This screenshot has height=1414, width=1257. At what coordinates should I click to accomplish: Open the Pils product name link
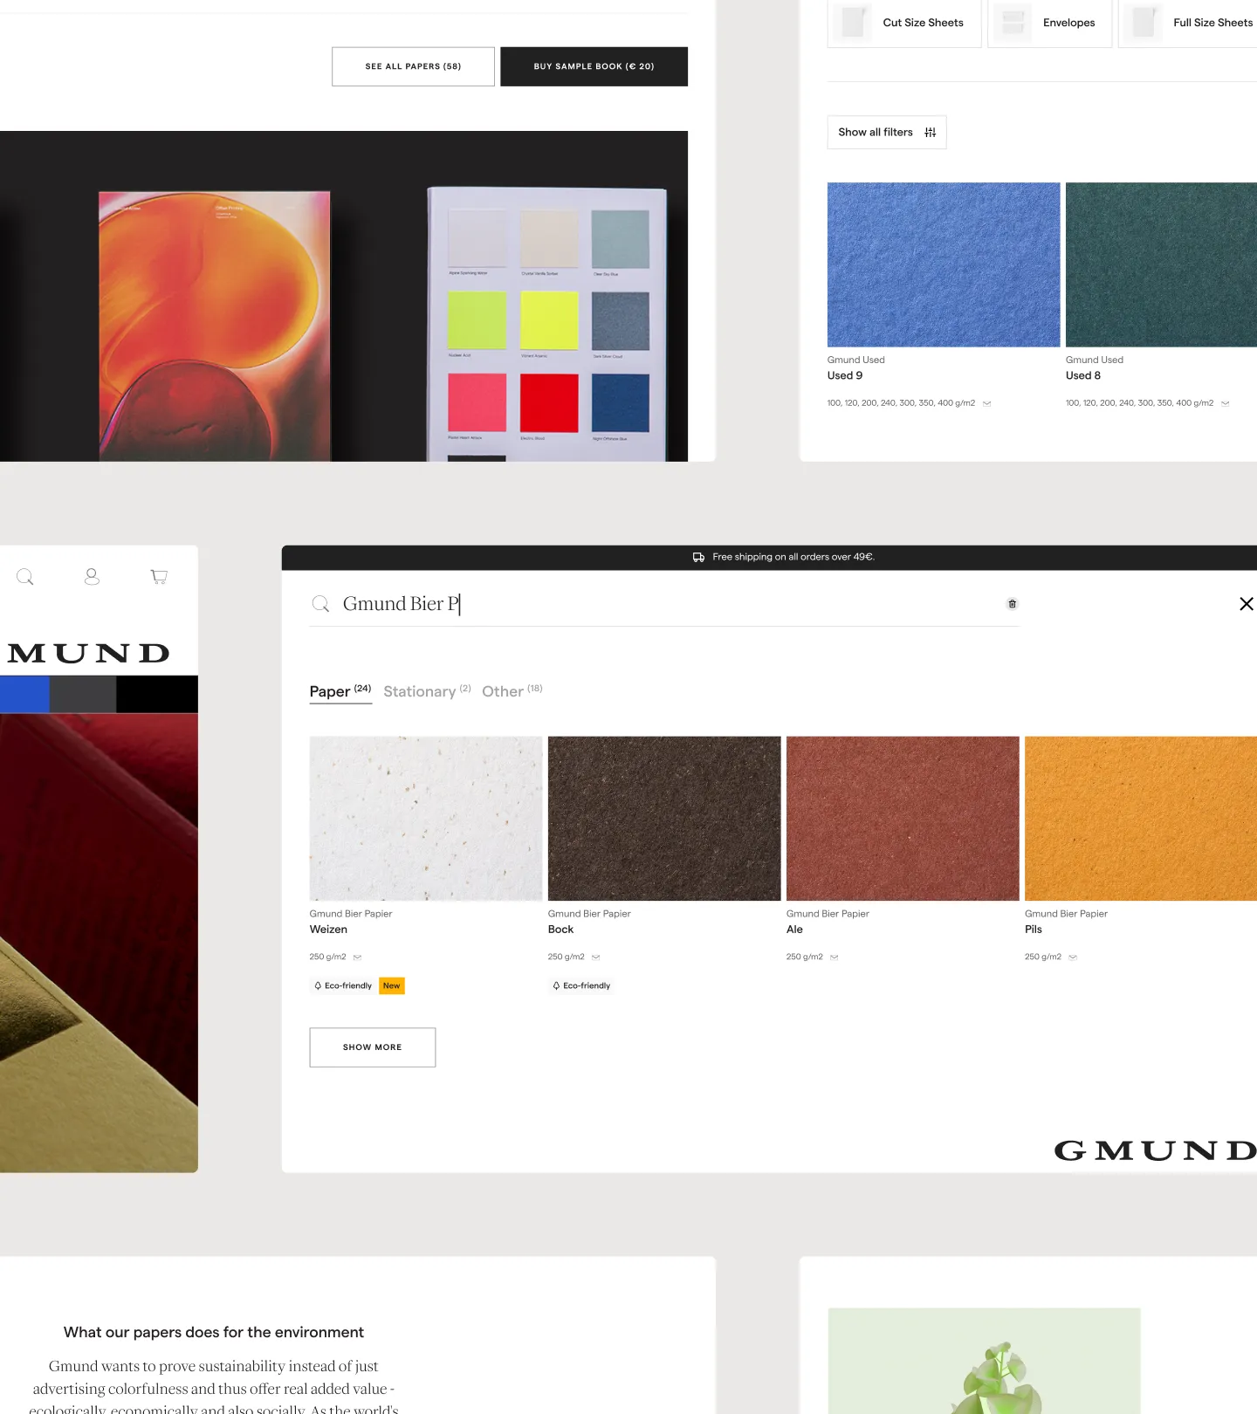tap(1034, 930)
